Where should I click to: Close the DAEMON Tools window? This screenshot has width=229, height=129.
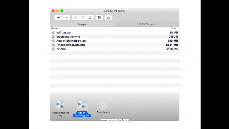(x=53, y=11)
